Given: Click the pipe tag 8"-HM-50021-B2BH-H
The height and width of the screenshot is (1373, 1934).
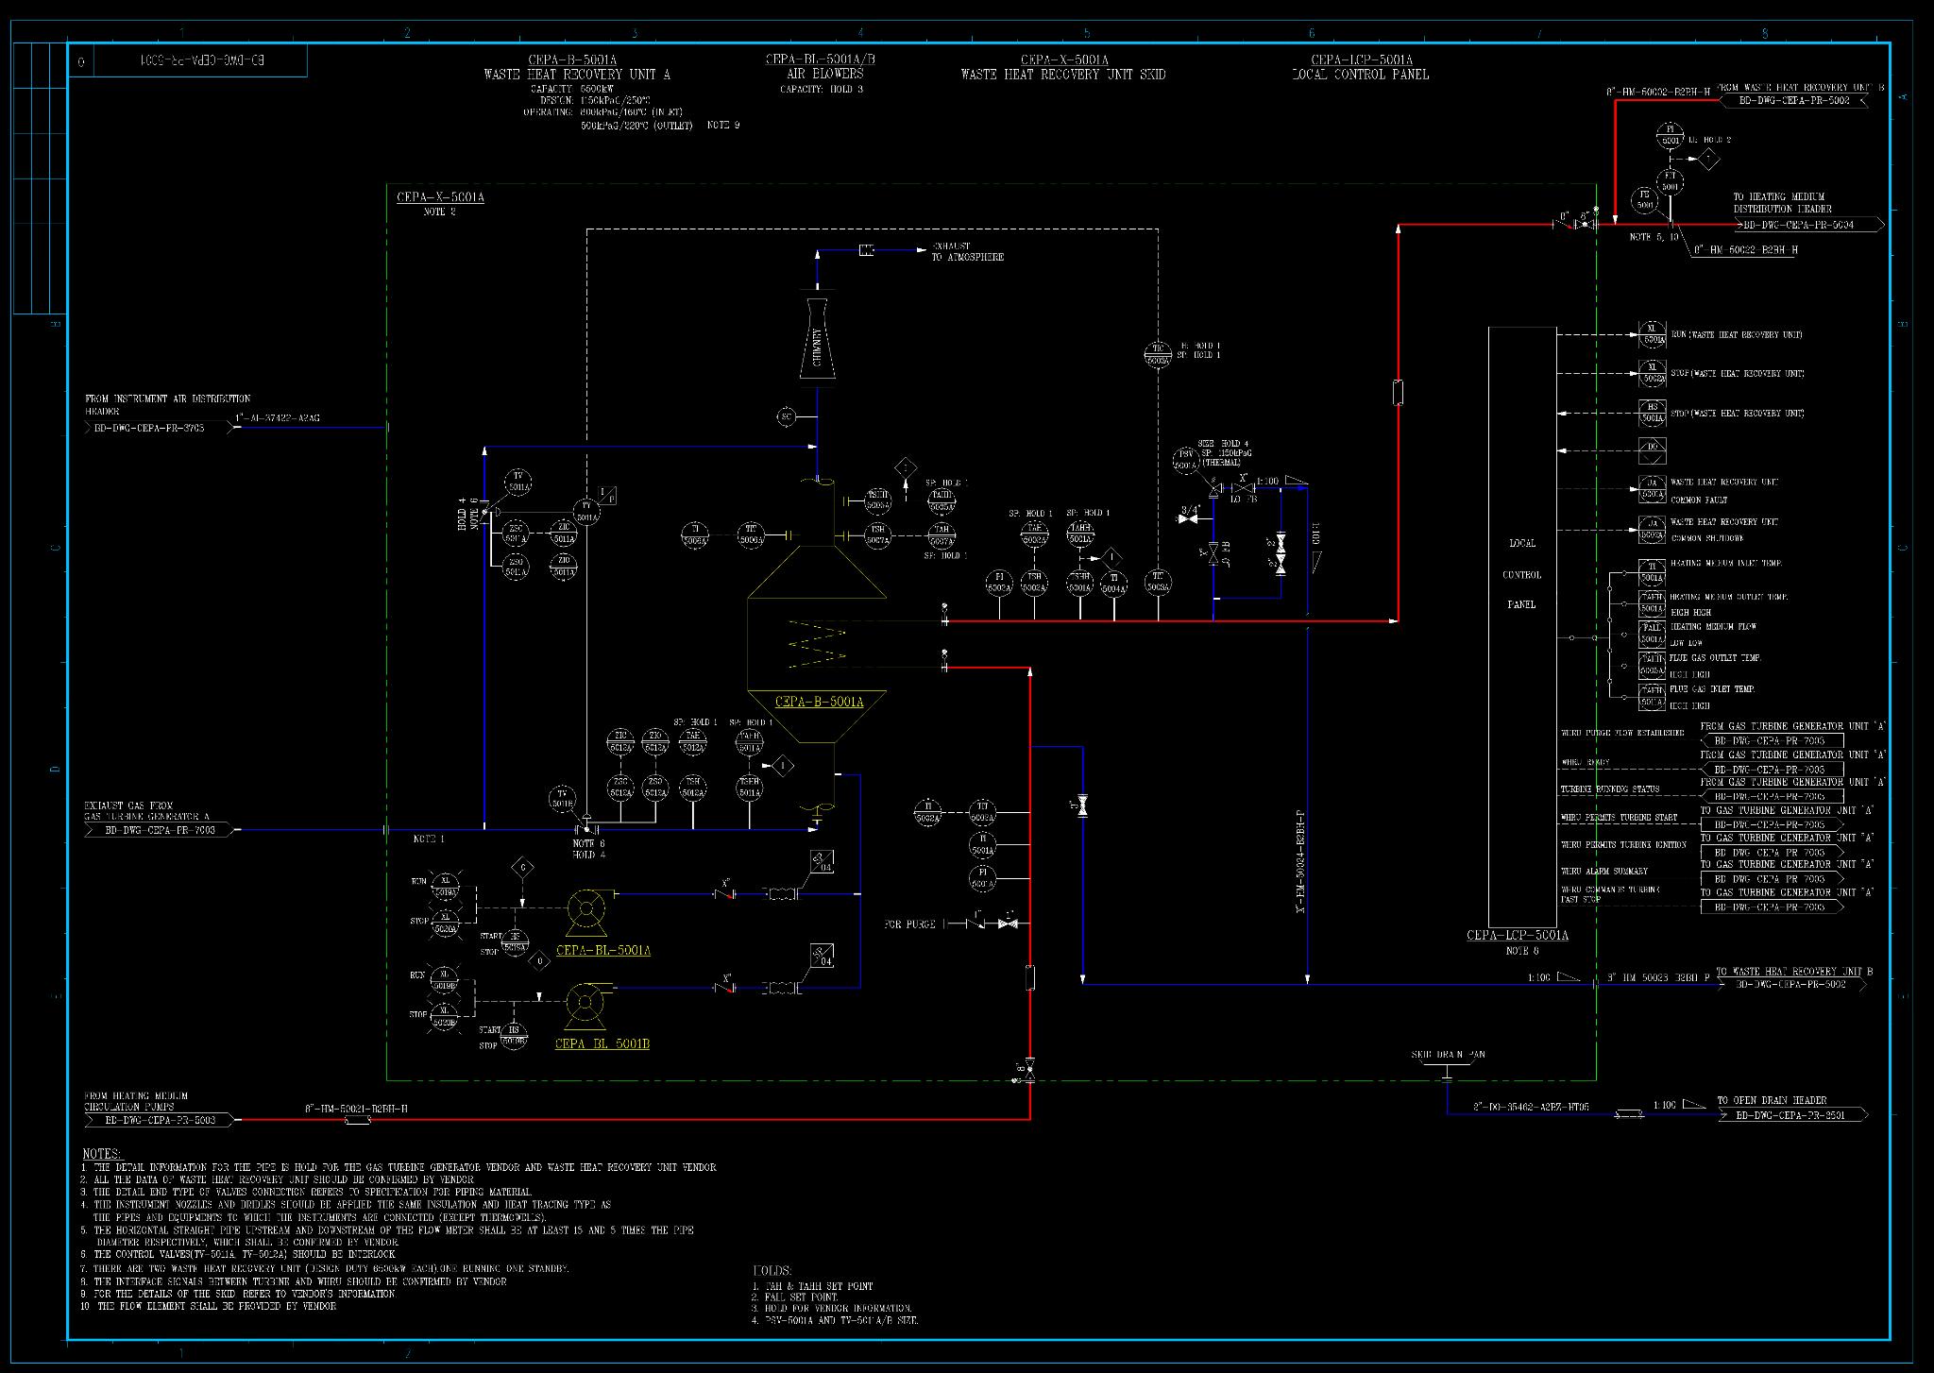Looking at the screenshot, I should (x=356, y=1108).
